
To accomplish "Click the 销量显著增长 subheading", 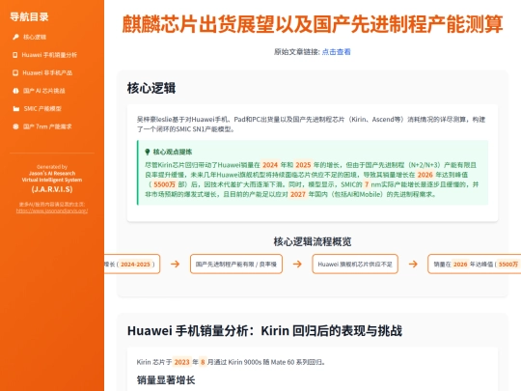I will click(x=166, y=380).
